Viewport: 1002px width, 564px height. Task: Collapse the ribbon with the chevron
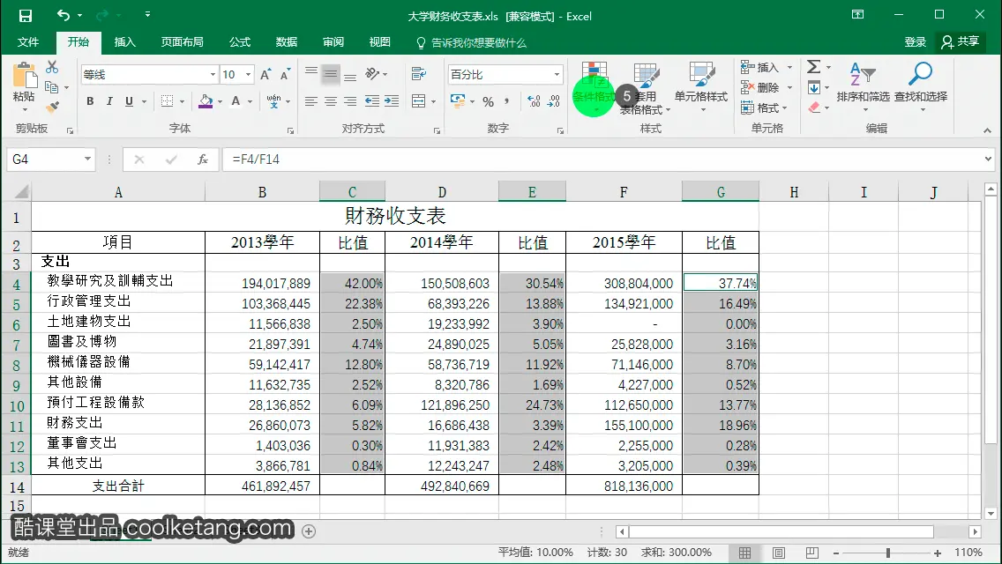point(987,130)
